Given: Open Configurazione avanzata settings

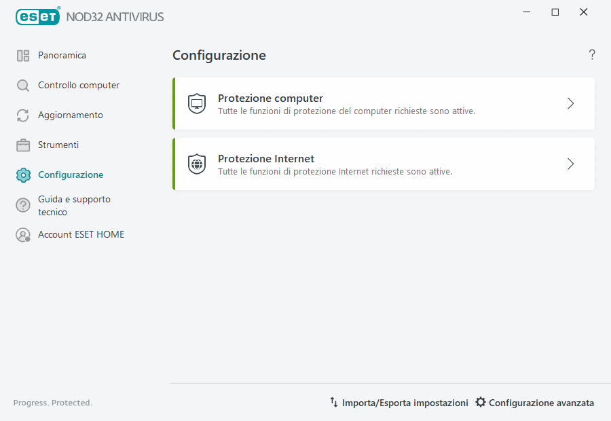Looking at the screenshot, I should 542,402.
